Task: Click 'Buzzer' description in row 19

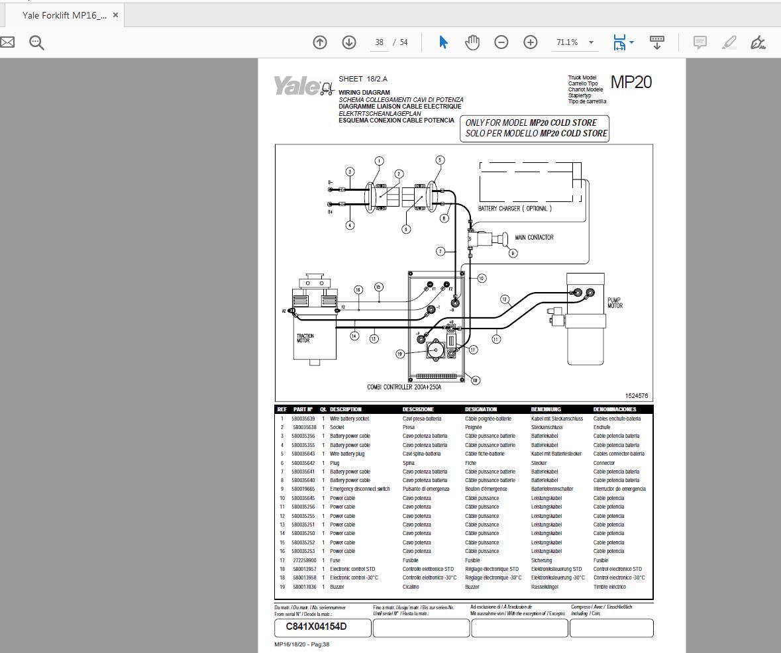Action: [337, 587]
